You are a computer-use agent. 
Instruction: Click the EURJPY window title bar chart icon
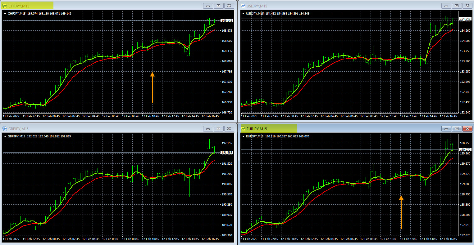pos(243,129)
